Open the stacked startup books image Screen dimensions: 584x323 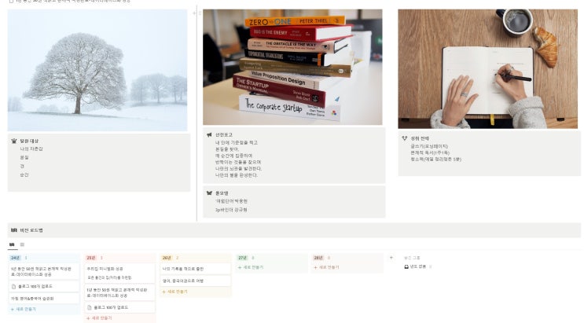pos(292,67)
